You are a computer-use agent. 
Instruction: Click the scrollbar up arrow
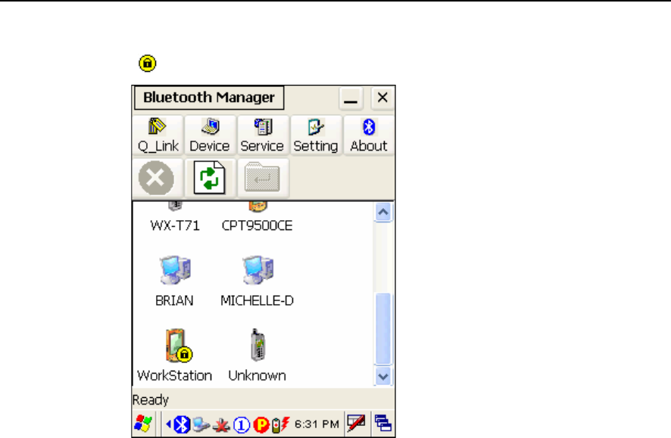coord(383,212)
